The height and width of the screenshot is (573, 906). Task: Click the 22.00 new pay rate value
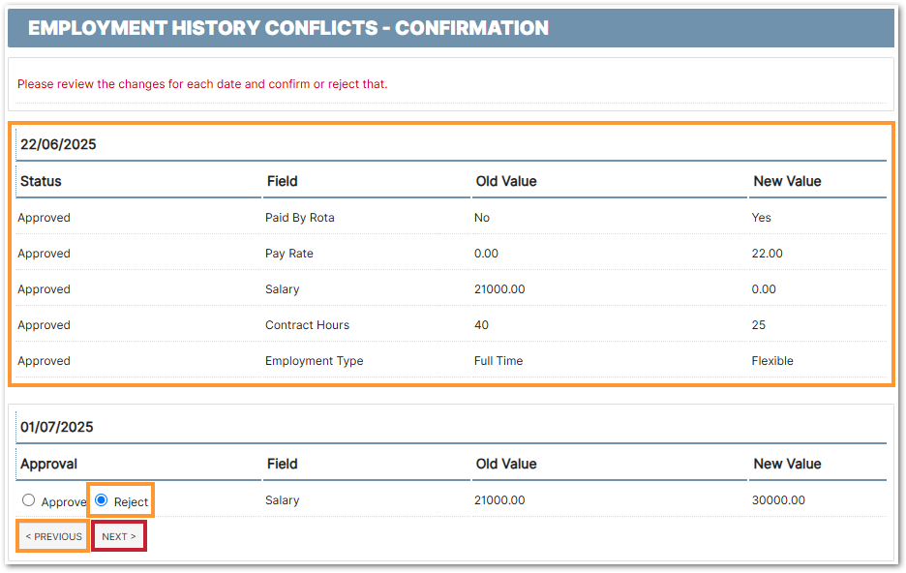click(x=768, y=254)
